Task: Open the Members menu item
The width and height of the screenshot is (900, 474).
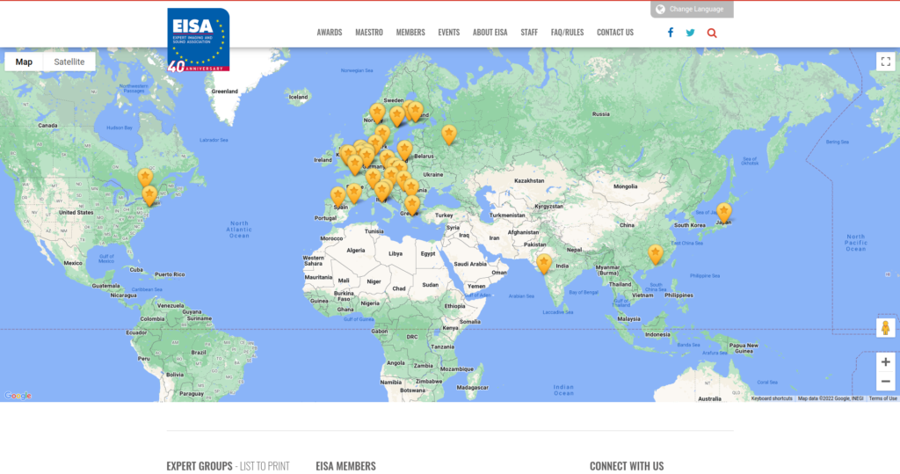Action: (410, 33)
